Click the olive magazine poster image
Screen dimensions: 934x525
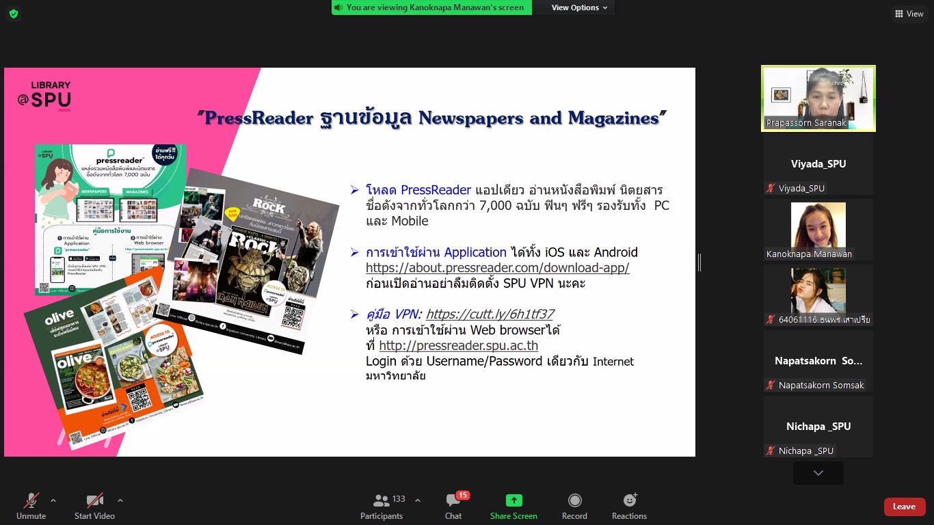click(114, 359)
